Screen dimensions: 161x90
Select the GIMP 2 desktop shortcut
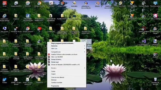[144, 17]
